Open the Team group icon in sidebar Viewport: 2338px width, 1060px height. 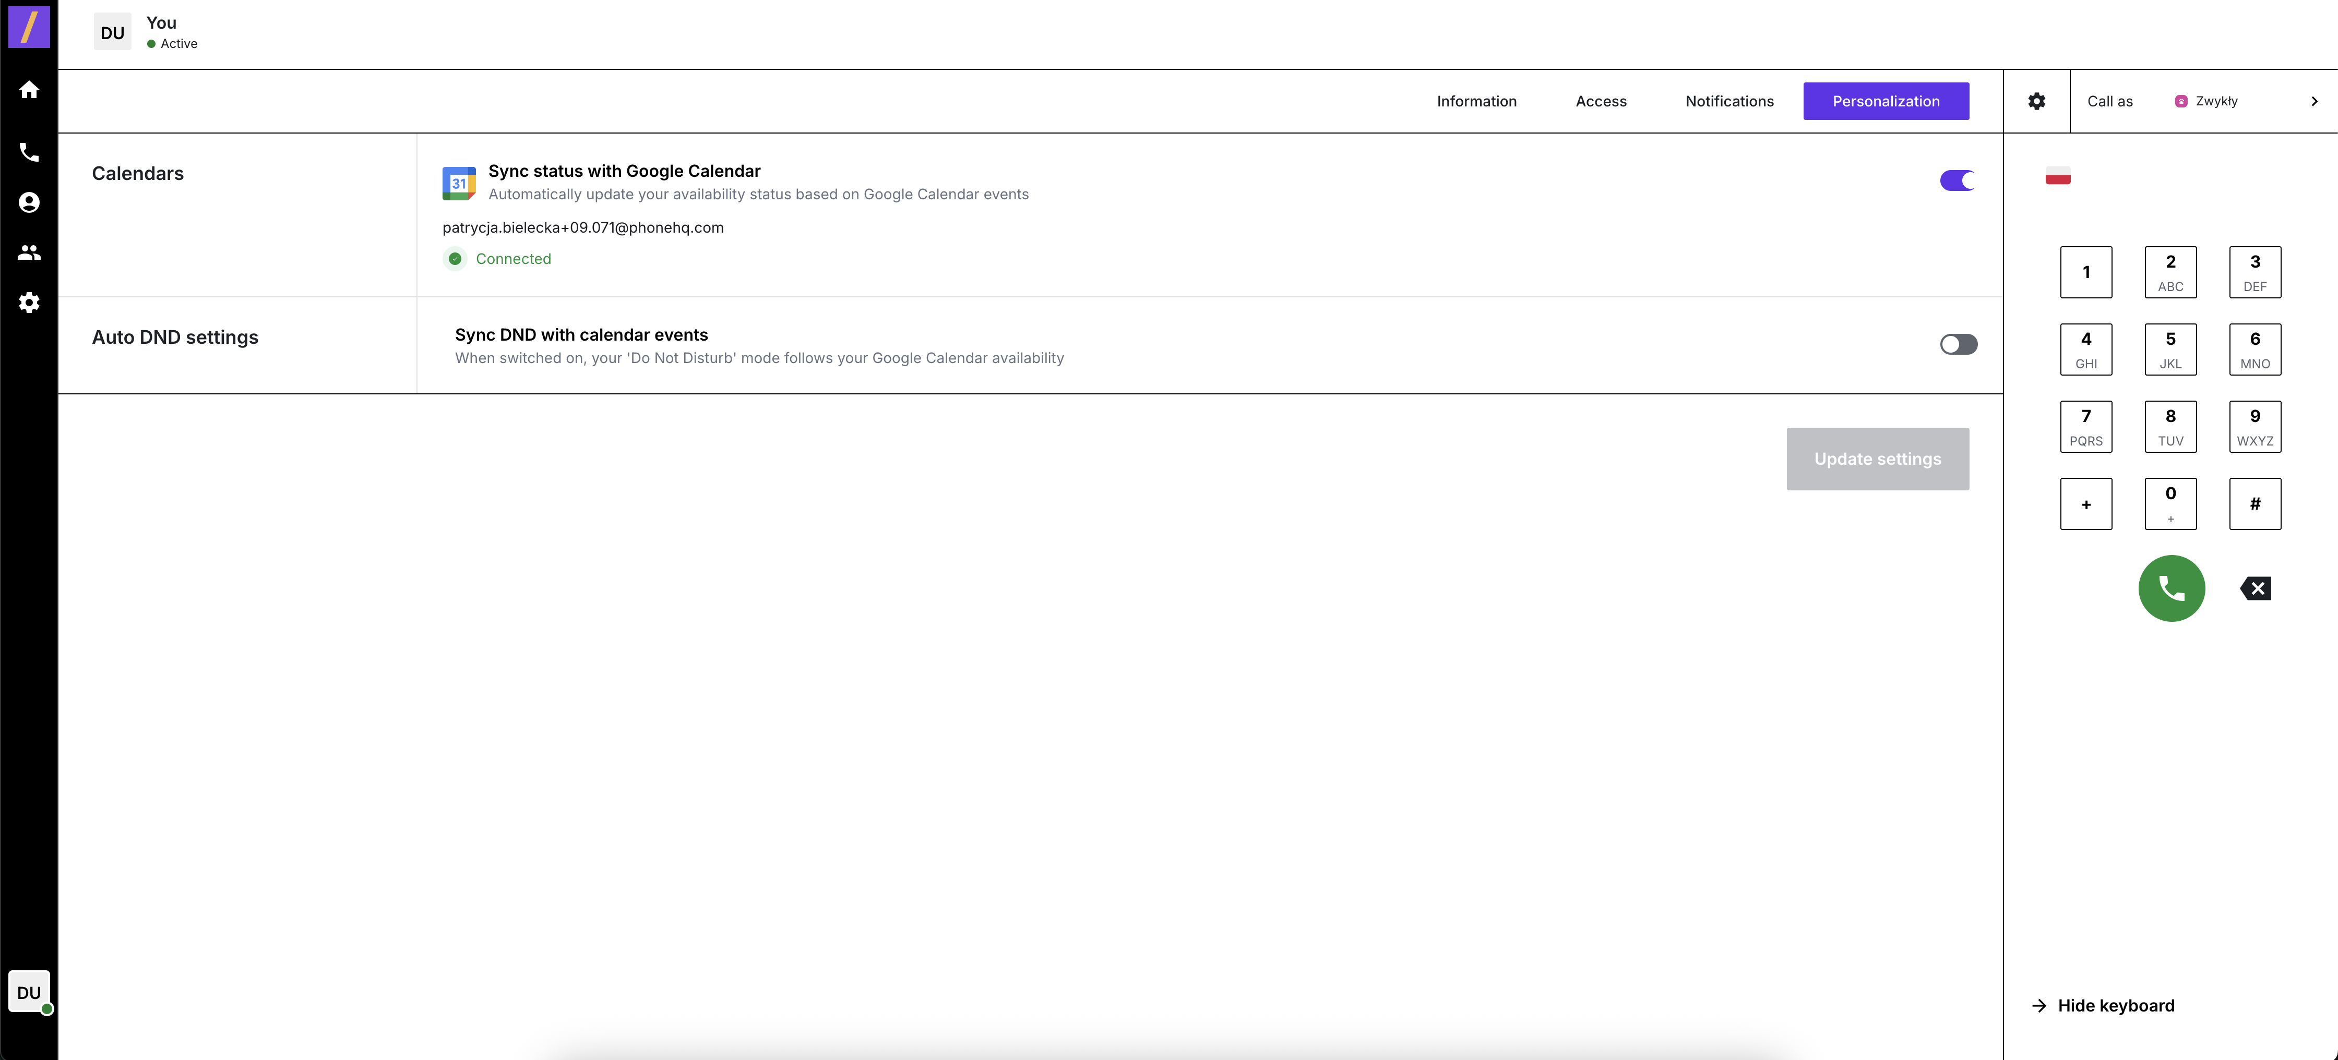click(29, 252)
